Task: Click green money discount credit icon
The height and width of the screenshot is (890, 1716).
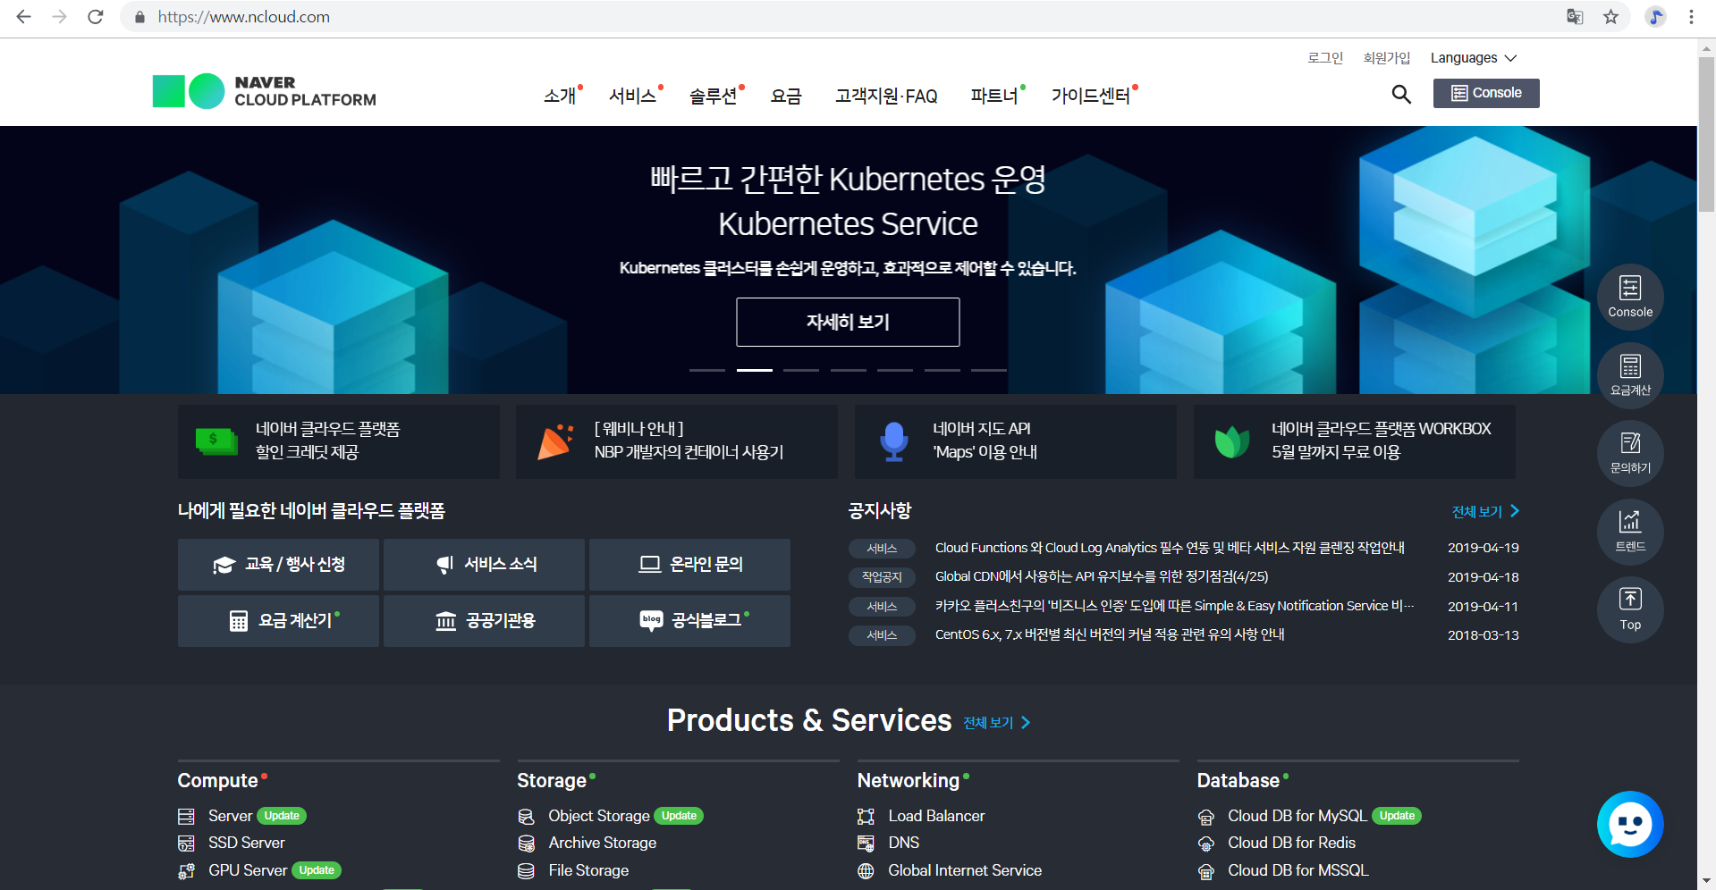Action: (216, 441)
